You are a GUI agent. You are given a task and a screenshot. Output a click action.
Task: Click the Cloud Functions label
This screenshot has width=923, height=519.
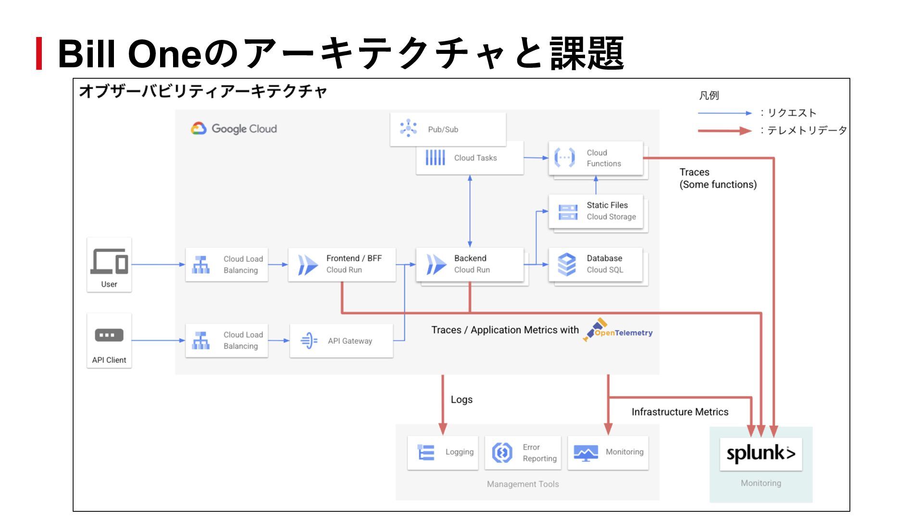604,158
